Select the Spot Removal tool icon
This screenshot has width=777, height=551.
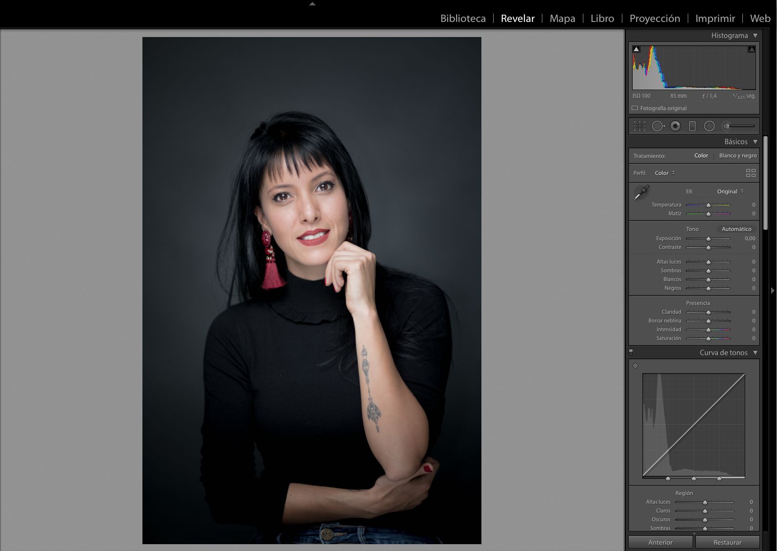click(x=658, y=126)
